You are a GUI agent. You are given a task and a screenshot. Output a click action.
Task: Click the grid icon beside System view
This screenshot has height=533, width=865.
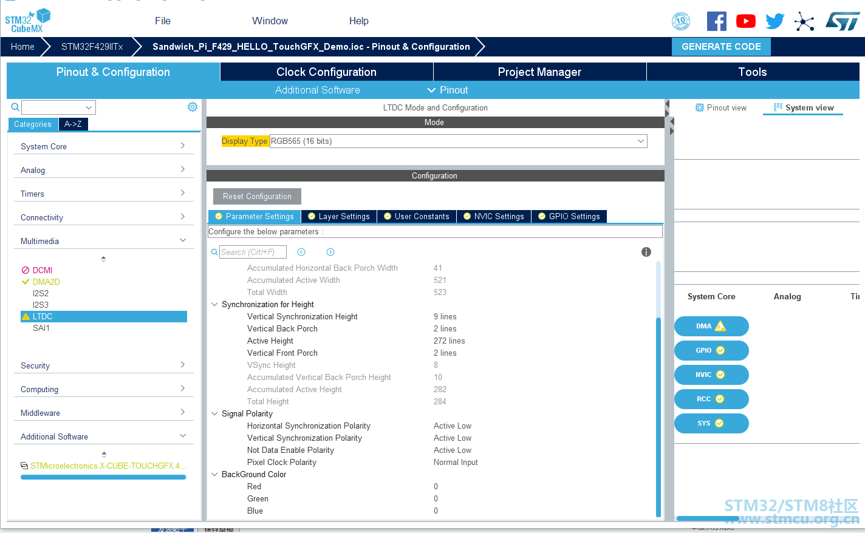coord(778,107)
